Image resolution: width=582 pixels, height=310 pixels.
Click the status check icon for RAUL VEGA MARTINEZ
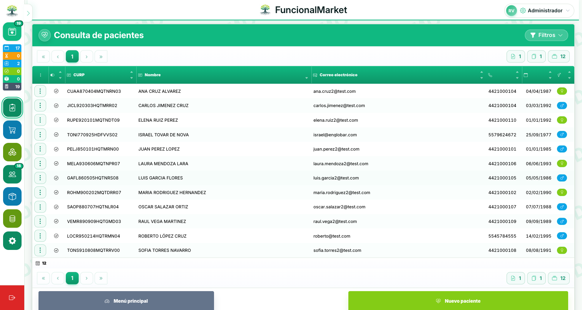click(56, 221)
